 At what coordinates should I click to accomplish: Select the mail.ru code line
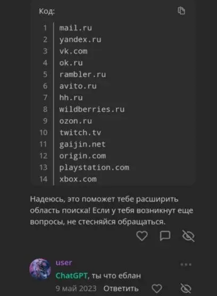pos(76,28)
